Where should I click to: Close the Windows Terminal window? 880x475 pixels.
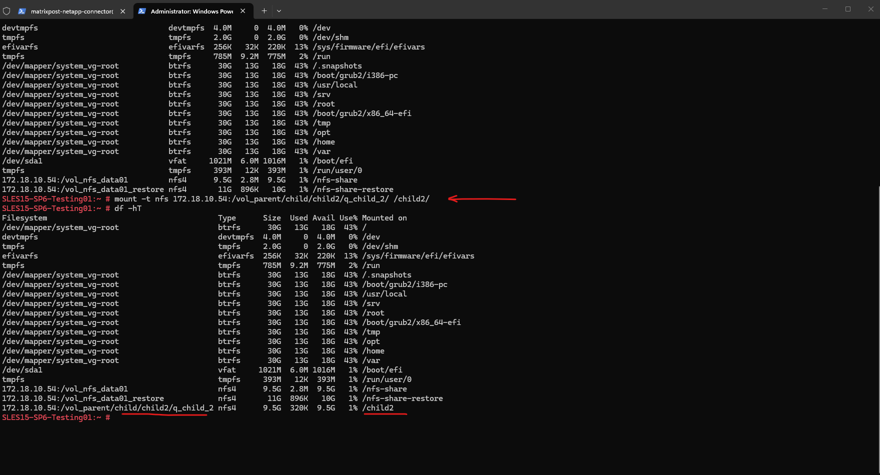click(870, 9)
